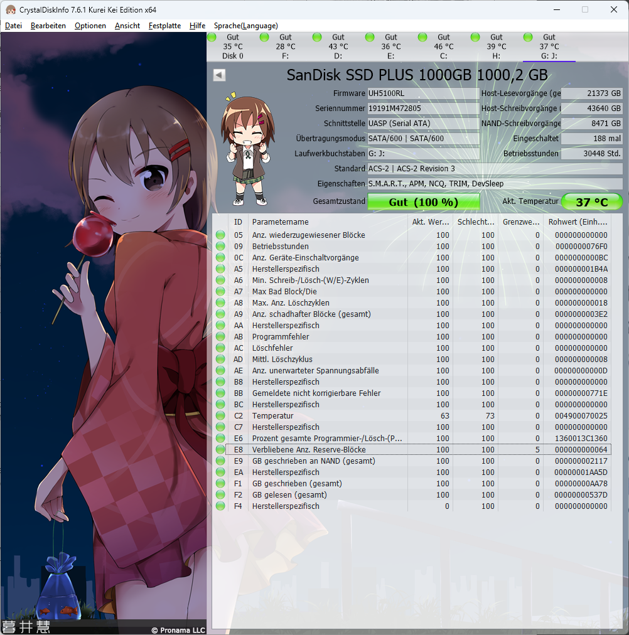Open the Ansicht menu
The height and width of the screenshot is (635, 629).
click(127, 26)
